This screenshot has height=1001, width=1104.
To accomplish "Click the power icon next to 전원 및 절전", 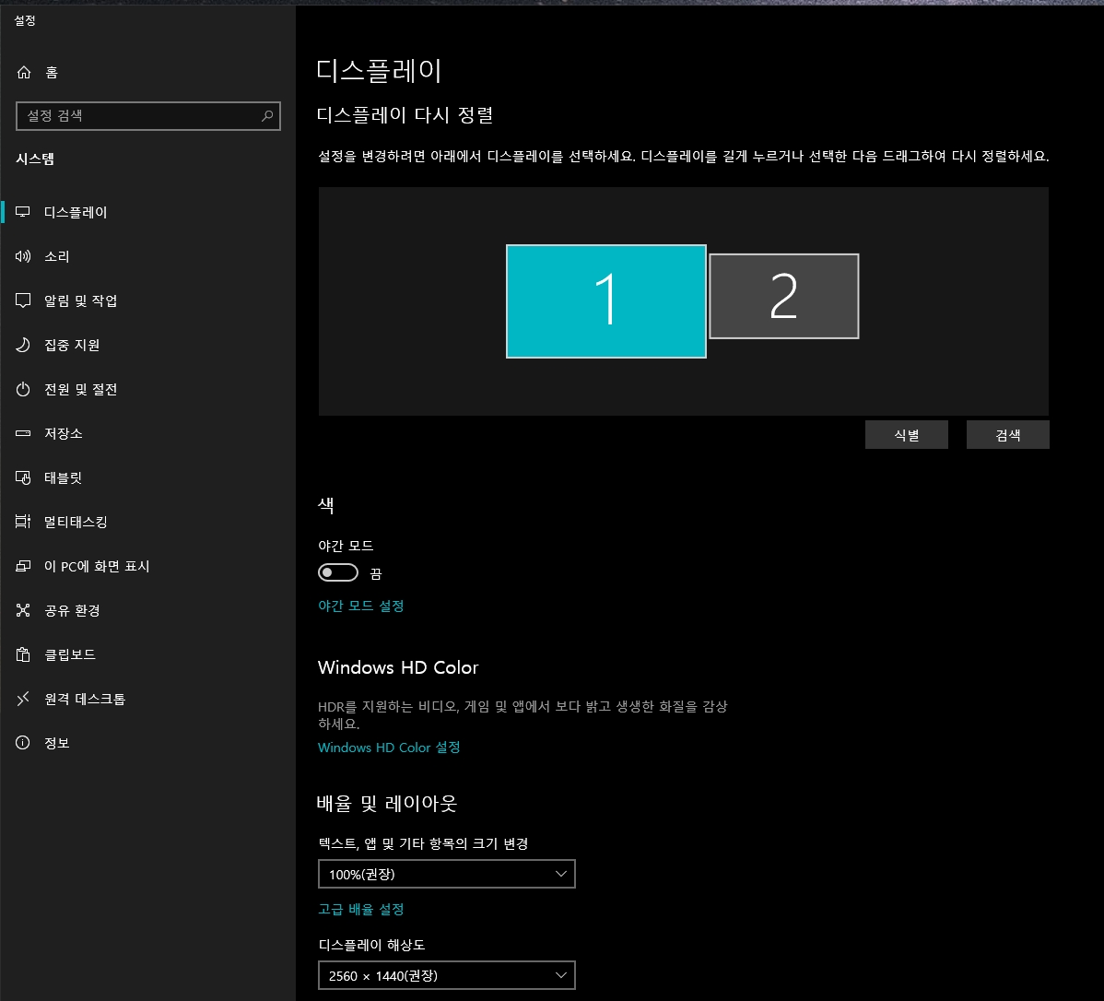I will pos(23,390).
